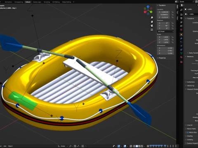This screenshot has width=198, height=148.
Task: Select wireframe viewport shading icon
Action: coord(134,146)
